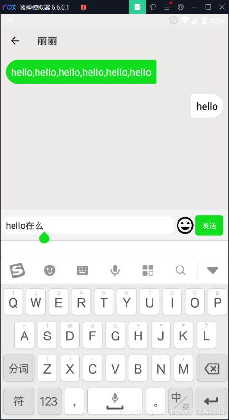Screen dimensions: 229x420
Task: Tap the return enter key
Action: coord(211,401)
